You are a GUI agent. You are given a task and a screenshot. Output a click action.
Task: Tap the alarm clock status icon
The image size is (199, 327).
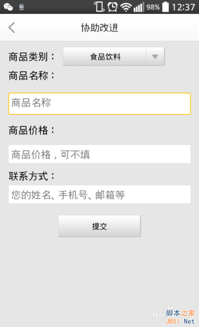tap(112, 7)
